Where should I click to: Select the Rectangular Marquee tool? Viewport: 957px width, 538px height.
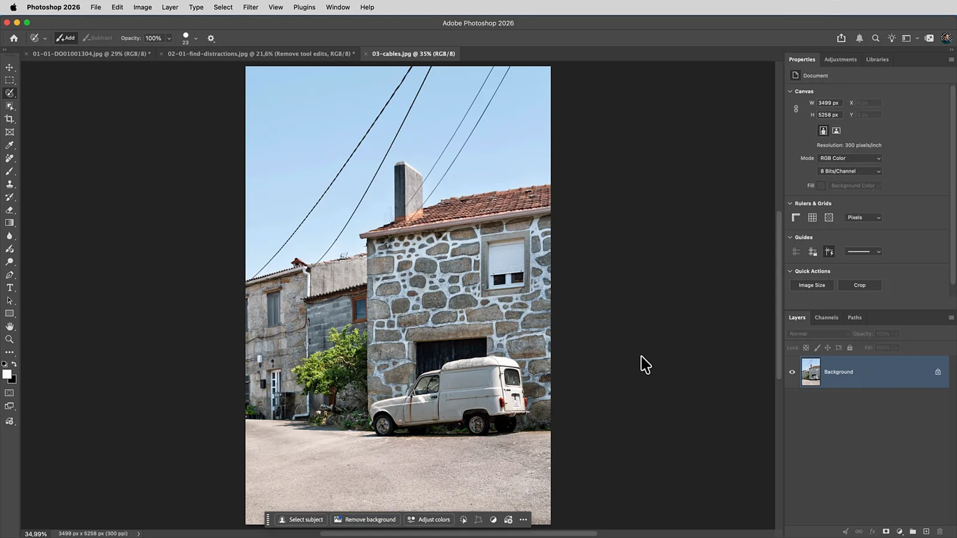10,80
